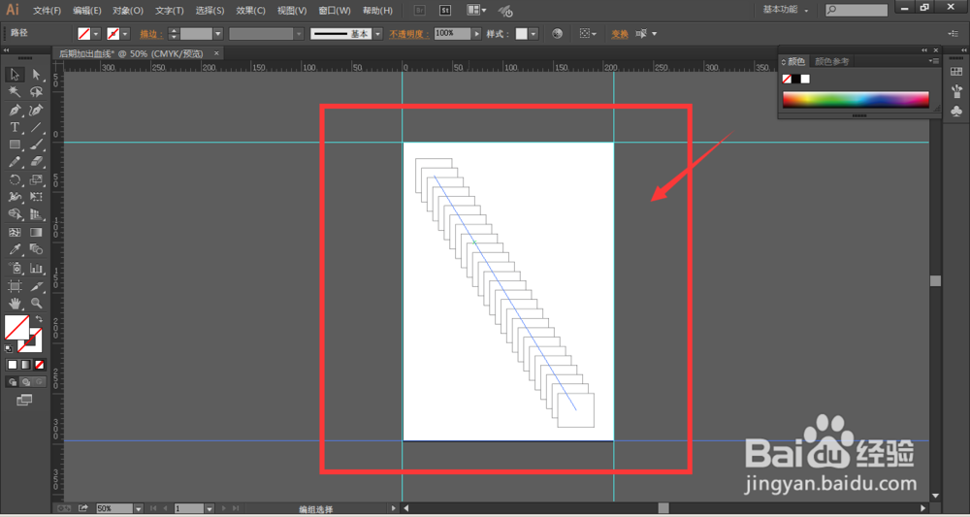Select the Eyedropper tool
Viewport: 970px width, 517px height.
coord(15,250)
